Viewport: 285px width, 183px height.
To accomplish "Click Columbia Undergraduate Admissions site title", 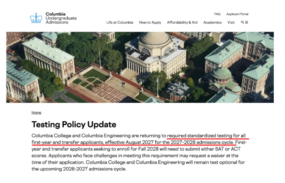I will [61, 18].
